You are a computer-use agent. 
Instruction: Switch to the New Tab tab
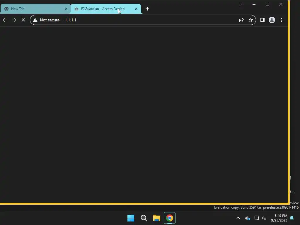pyautogui.click(x=35, y=9)
